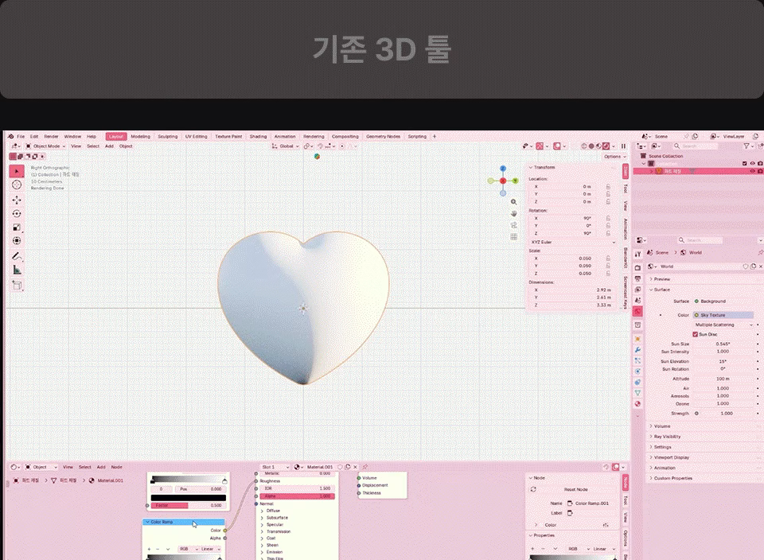
Task: Adjust the Alpha slider on shader node
Action: 297,496
